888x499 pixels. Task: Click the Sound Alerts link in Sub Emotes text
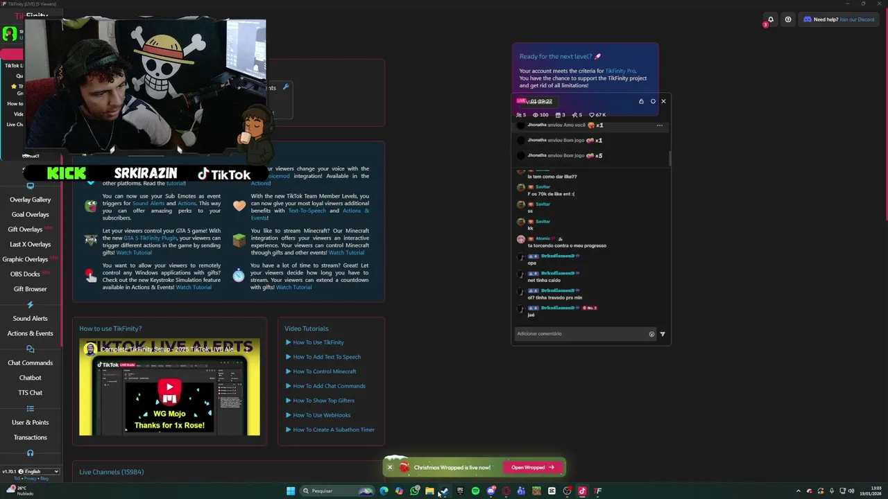[148, 203]
